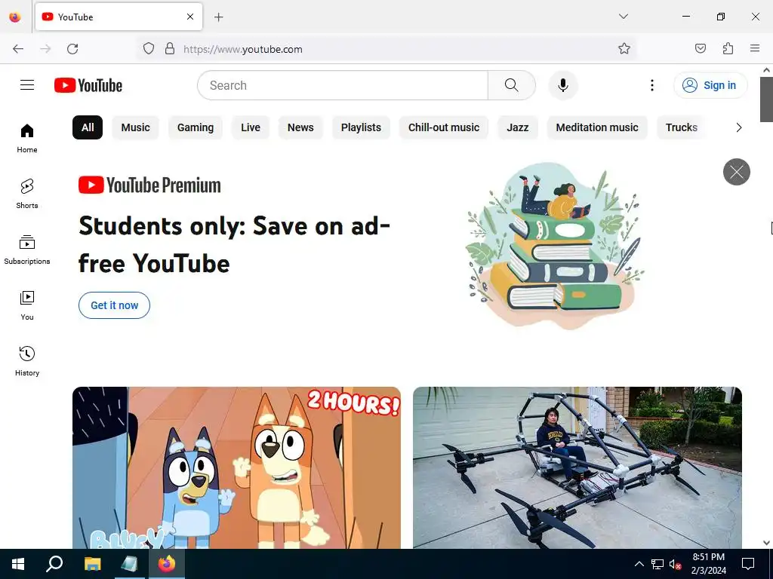Click the YouTube logo
The height and width of the screenshot is (579, 773).
88,85
